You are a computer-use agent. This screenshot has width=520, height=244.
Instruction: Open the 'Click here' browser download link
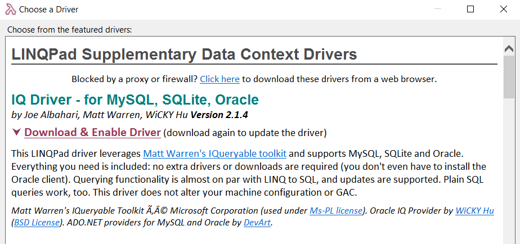coord(219,79)
